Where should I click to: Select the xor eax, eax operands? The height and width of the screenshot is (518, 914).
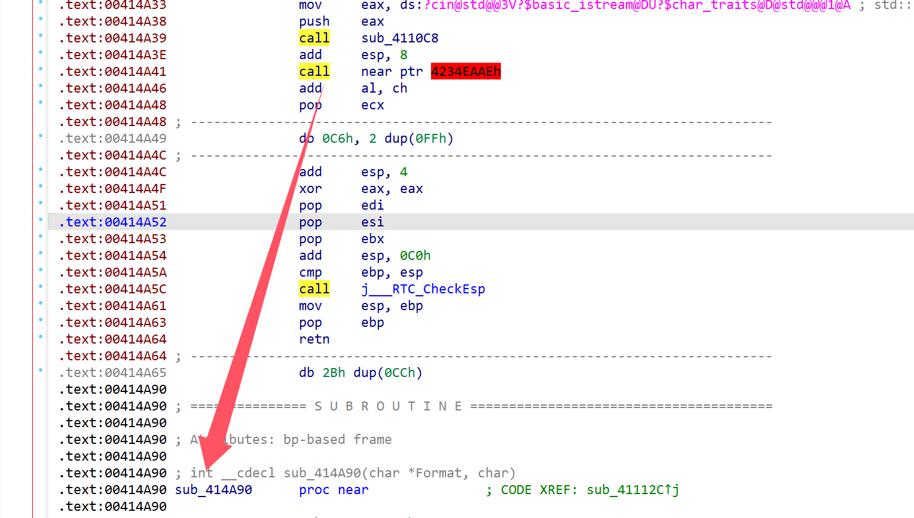392,189
